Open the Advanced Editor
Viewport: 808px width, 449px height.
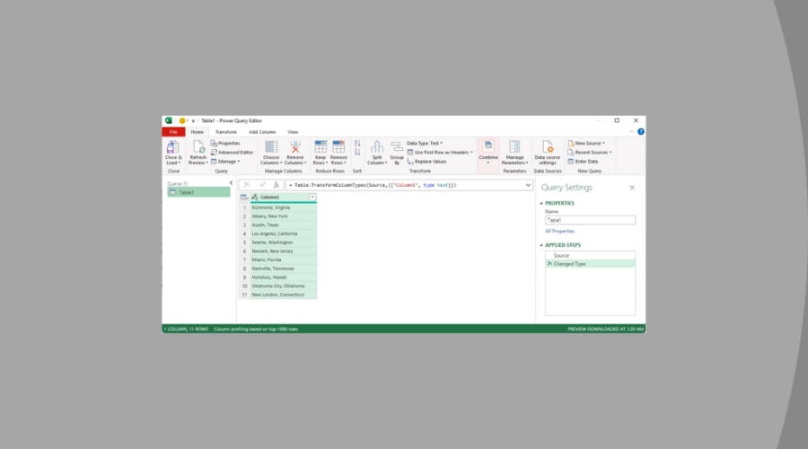click(x=233, y=153)
